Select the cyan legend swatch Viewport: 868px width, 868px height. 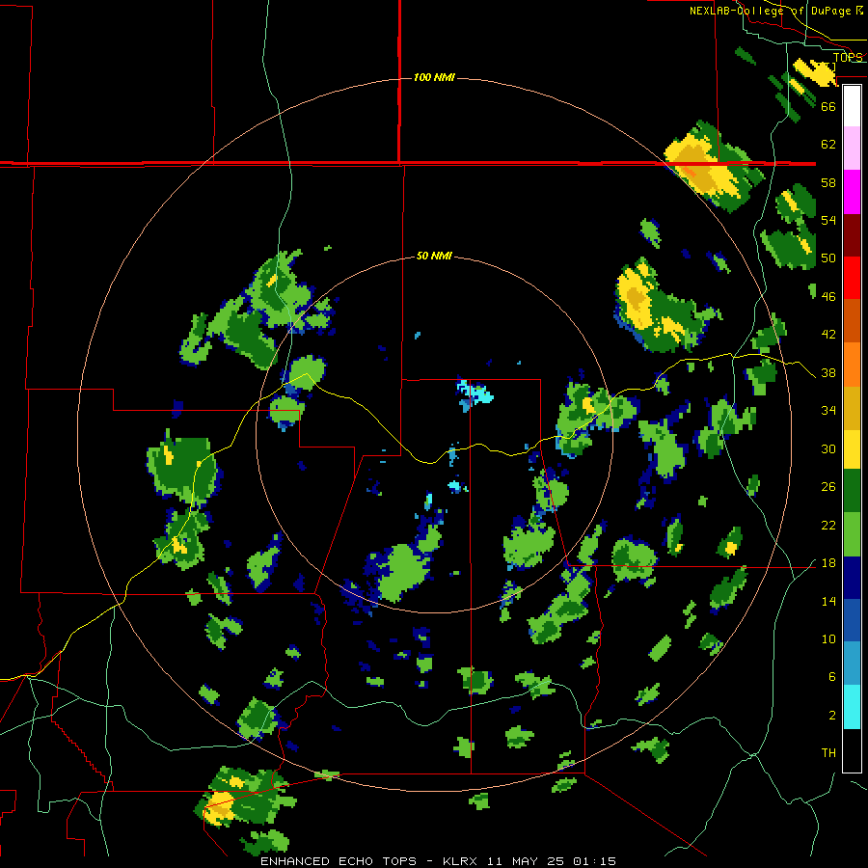(852, 707)
